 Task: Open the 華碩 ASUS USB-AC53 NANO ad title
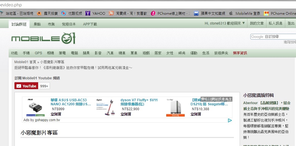click(x=71, y=102)
